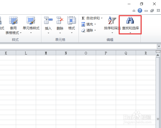Expand the Clear (清除) dropdown arrow
The height and width of the screenshot is (128, 161).
(95, 30)
